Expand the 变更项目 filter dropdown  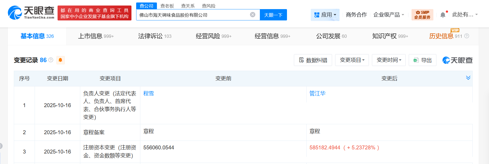352,60
